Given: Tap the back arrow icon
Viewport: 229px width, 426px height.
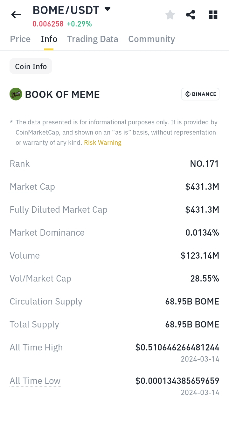Looking at the screenshot, I should 16,15.
